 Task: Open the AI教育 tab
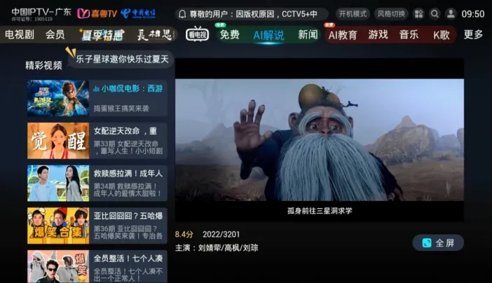[343, 35]
